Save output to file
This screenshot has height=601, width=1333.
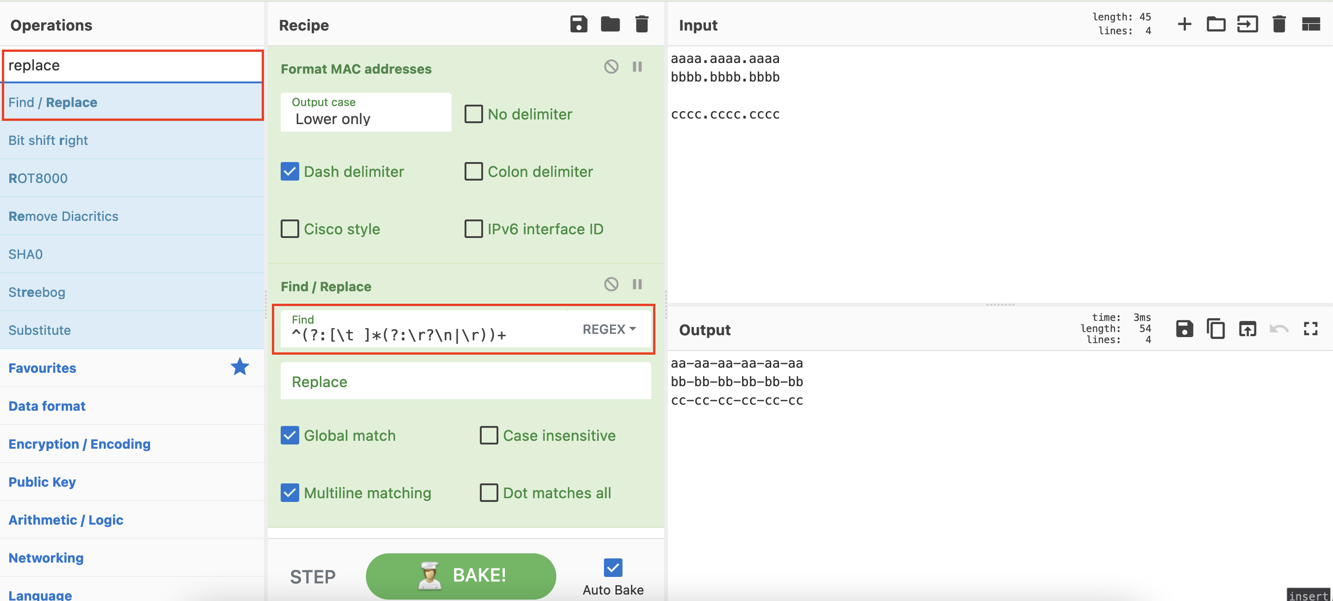coord(1184,329)
